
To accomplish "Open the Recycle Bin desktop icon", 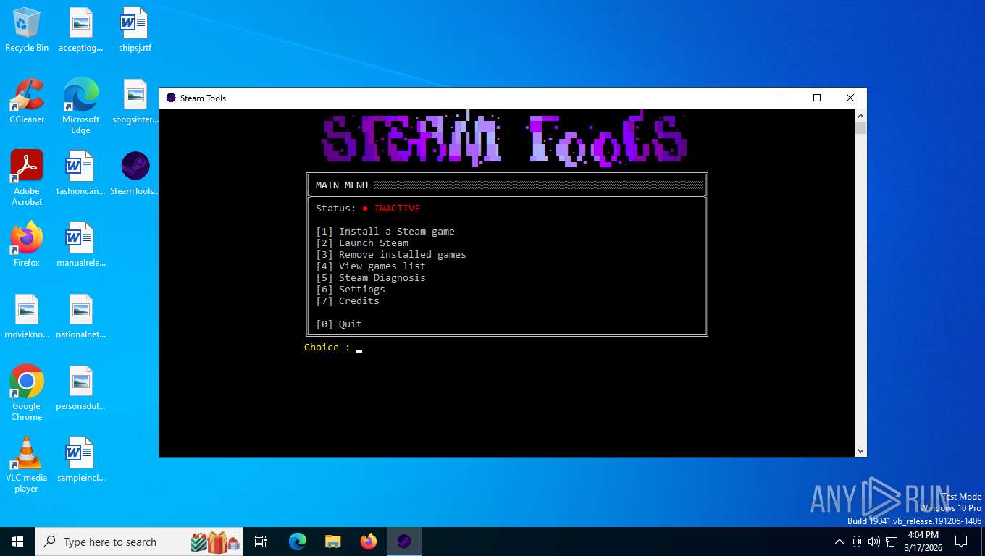I will 27,30.
